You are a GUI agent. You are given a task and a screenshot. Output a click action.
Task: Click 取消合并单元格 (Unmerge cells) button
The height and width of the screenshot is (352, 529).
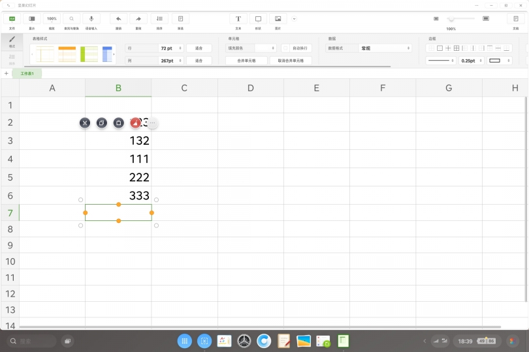291,61
